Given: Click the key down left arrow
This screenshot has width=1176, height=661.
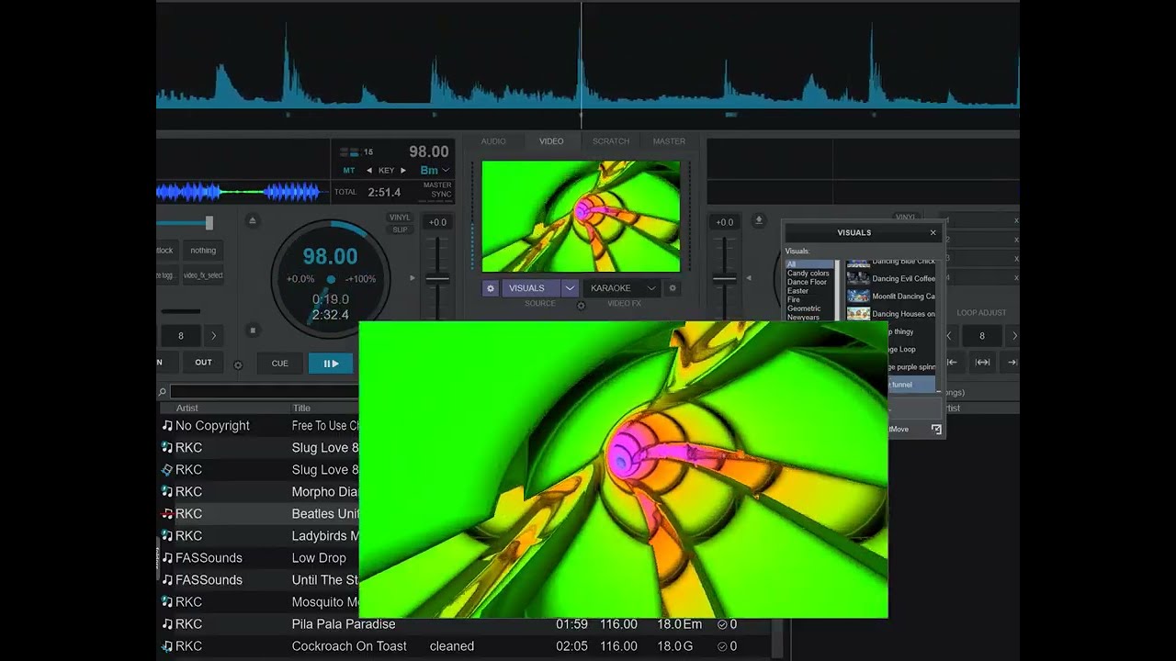Looking at the screenshot, I should click(369, 171).
